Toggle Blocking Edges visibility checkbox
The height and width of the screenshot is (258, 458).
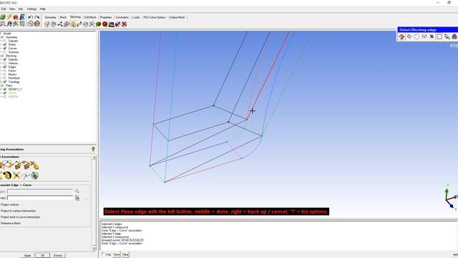[5, 67]
